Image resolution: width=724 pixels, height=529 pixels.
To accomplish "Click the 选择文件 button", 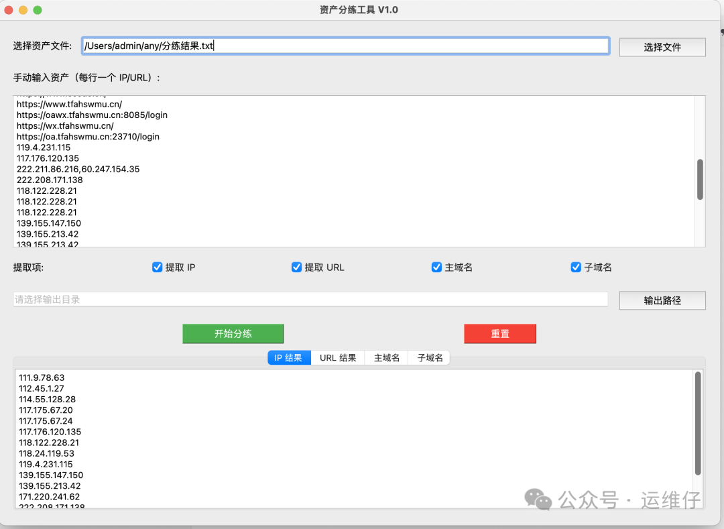I will pyautogui.click(x=662, y=47).
